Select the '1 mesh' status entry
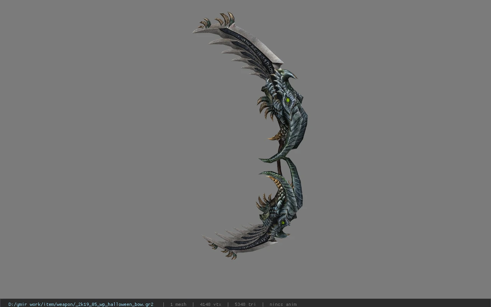Viewport: 491px width, 307px height. point(178,304)
